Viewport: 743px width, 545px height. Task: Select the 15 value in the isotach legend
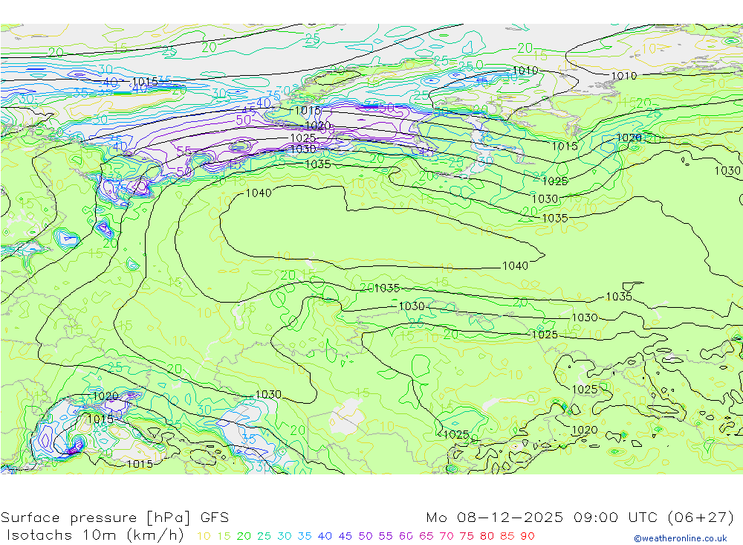coord(224,536)
